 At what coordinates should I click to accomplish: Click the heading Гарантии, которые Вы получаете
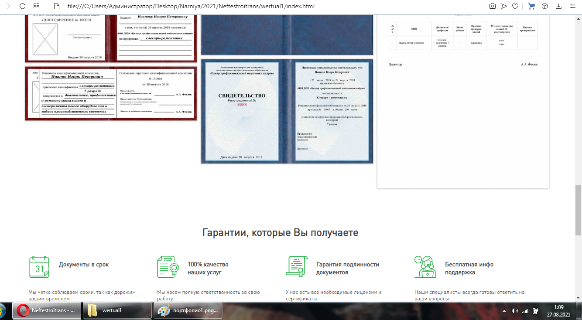280,232
